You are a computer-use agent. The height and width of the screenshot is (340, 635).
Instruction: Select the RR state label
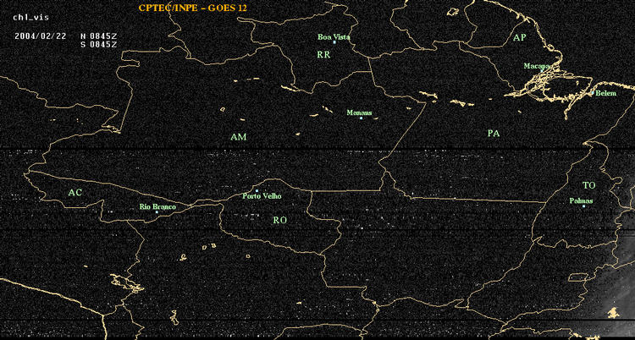(323, 55)
